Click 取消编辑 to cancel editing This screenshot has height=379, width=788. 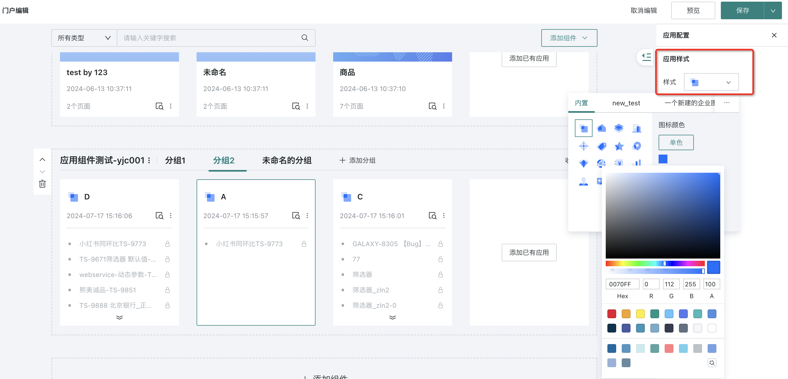coord(644,11)
